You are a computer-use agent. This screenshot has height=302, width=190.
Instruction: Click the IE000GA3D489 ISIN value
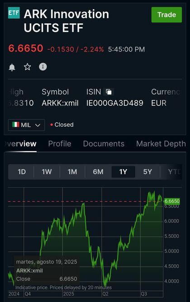pos(115,103)
